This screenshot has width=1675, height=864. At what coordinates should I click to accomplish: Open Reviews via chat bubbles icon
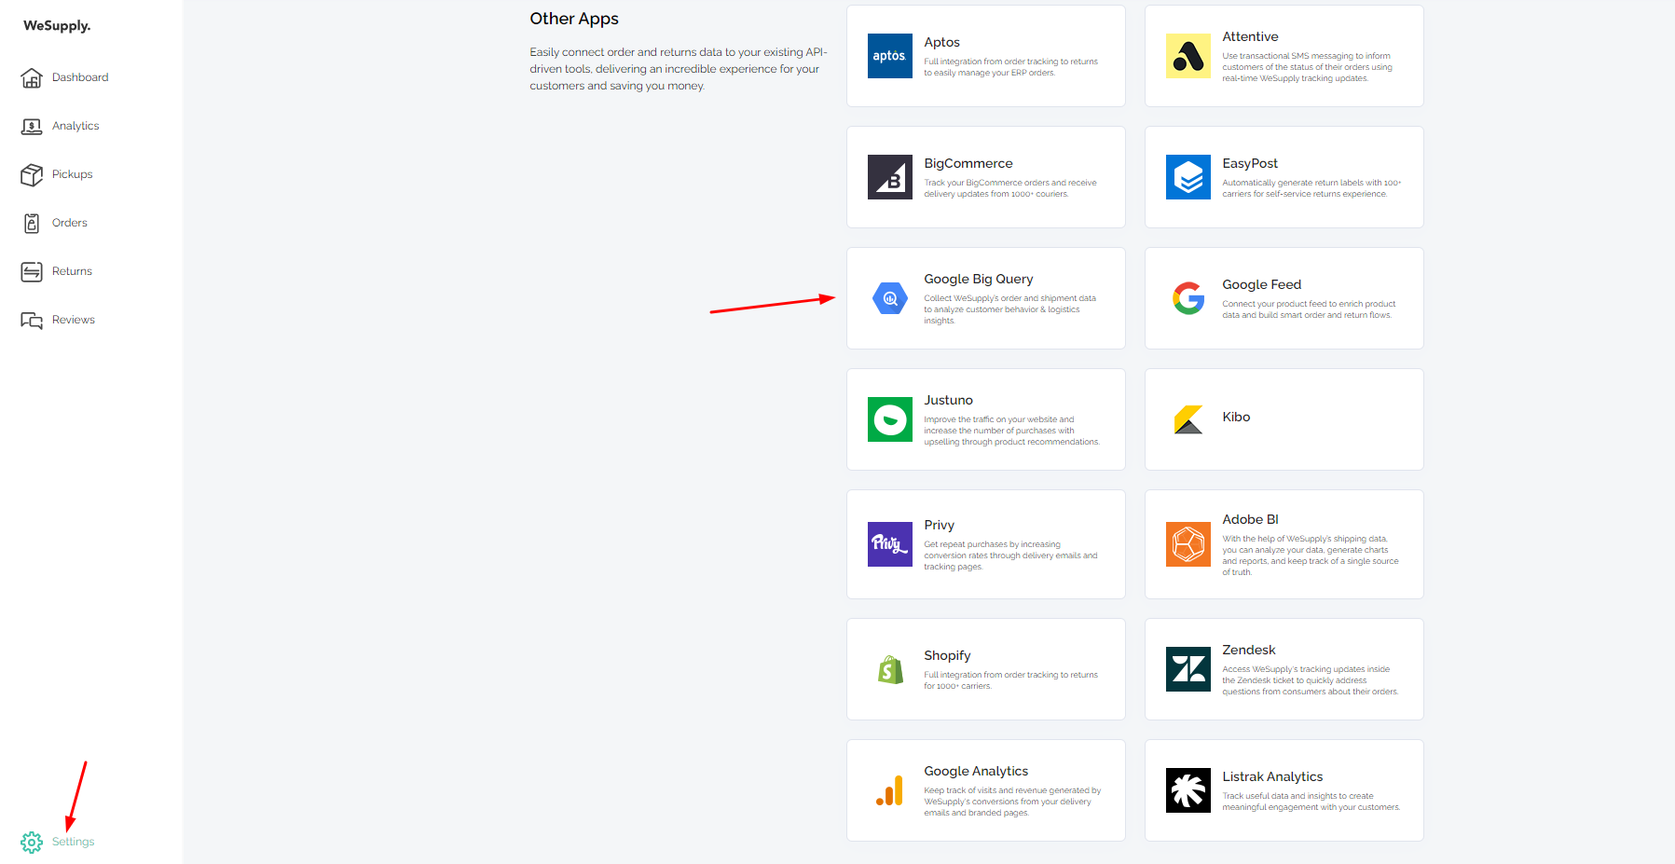click(32, 320)
